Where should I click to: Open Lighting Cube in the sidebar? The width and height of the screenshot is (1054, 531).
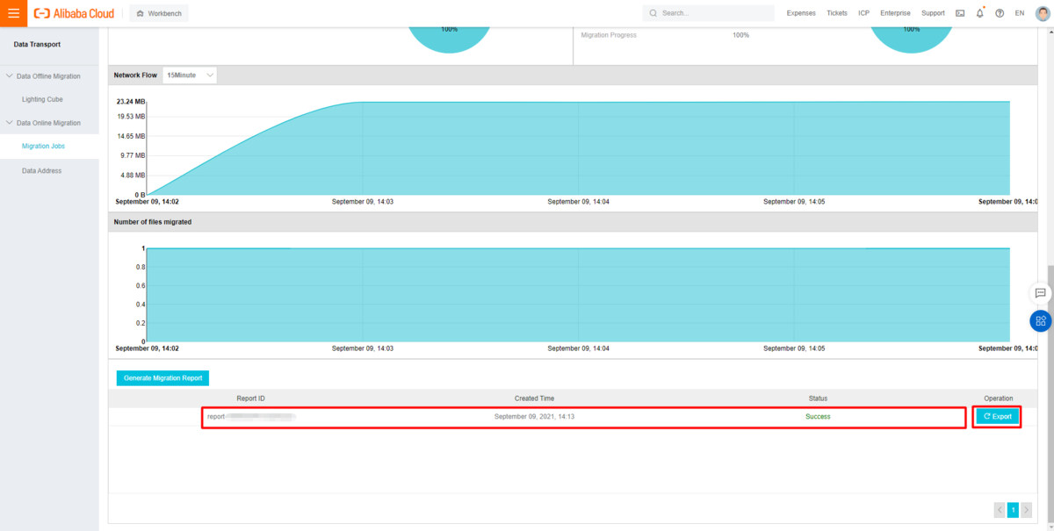tap(42, 99)
